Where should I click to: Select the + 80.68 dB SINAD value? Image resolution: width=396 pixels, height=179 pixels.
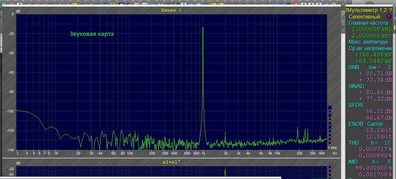click(x=375, y=93)
